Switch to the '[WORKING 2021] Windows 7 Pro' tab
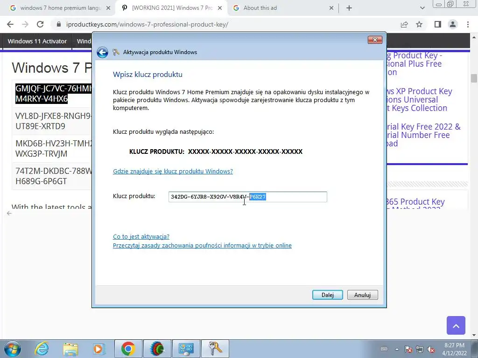Image resolution: width=478 pixels, height=358 pixels. pos(171,8)
